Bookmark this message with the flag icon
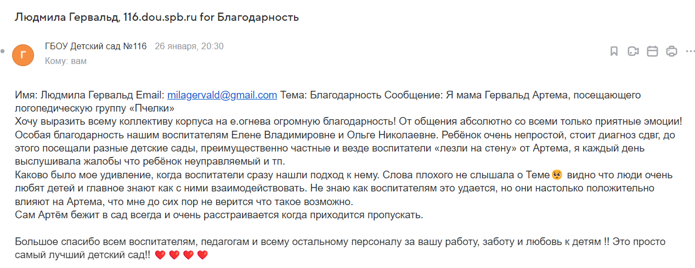 click(614, 51)
